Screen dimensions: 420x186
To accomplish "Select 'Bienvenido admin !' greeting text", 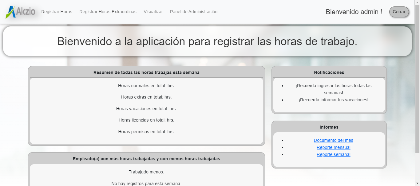I will tap(354, 12).
